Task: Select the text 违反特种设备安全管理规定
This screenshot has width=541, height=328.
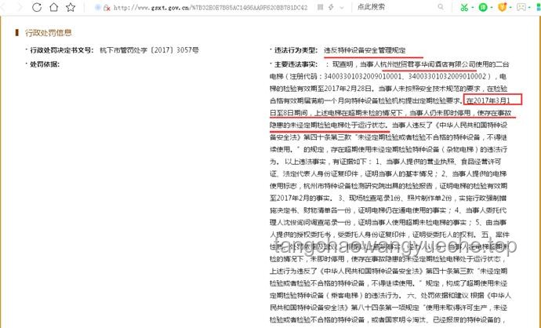Action: tap(365, 50)
